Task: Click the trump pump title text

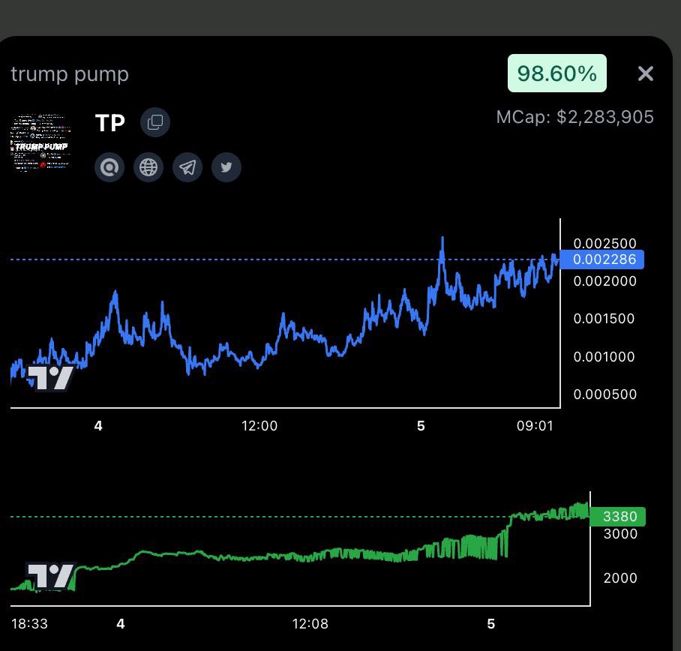Action: [x=70, y=73]
